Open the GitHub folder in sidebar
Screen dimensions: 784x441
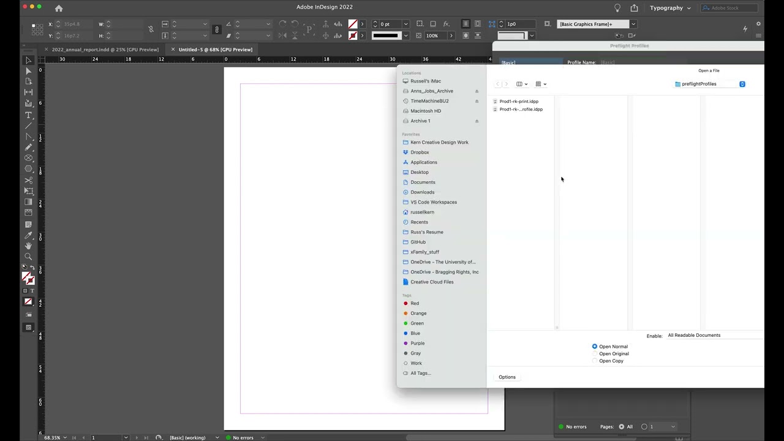(418, 242)
